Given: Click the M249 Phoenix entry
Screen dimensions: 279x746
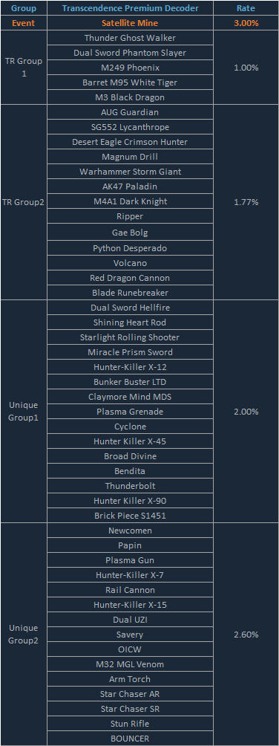Looking at the screenshot, I should [131, 68].
